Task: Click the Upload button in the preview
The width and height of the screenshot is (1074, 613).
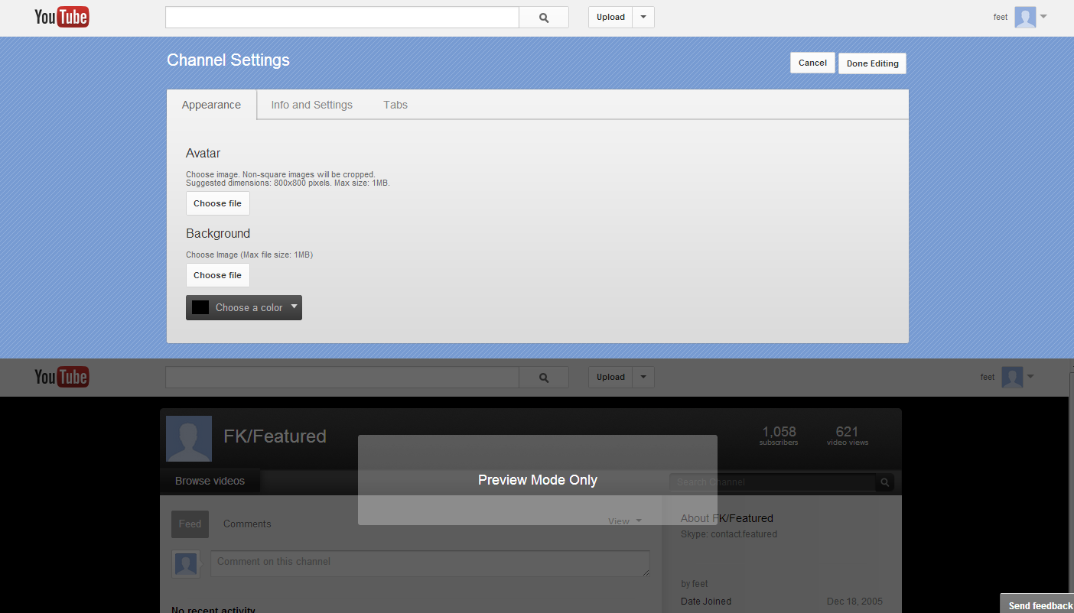Action: click(x=610, y=377)
